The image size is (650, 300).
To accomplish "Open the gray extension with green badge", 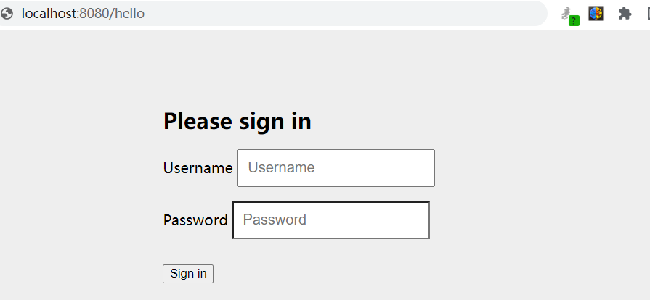I will point(567,13).
